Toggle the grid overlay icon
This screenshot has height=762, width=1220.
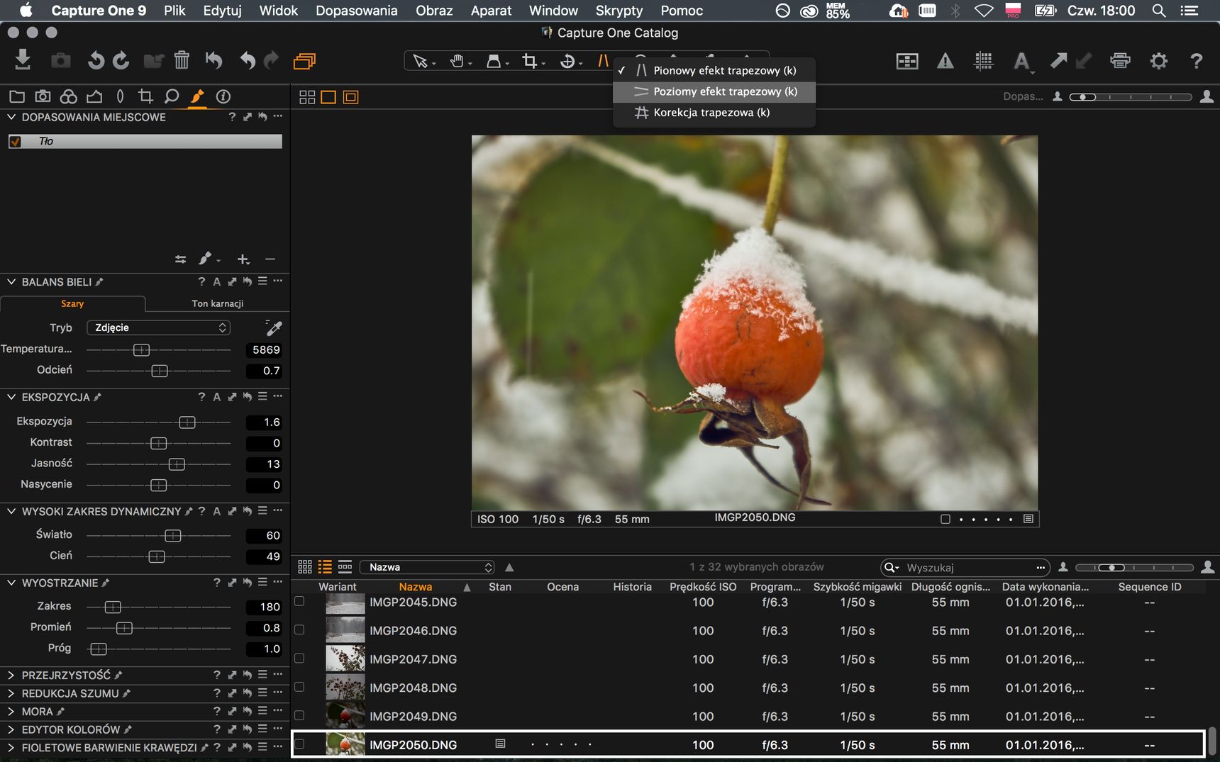tap(983, 61)
